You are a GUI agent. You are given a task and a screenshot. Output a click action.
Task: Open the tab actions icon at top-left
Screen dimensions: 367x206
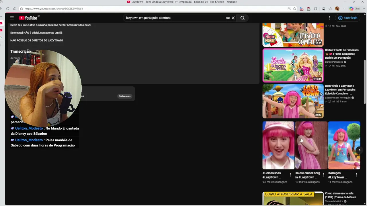1,2
